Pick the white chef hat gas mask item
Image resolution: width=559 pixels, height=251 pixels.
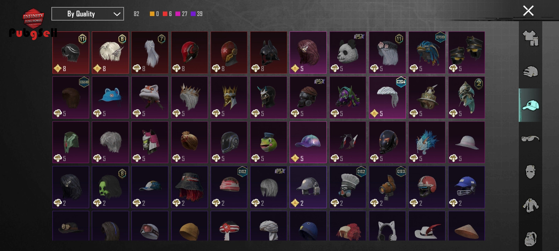tap(348, 187)
